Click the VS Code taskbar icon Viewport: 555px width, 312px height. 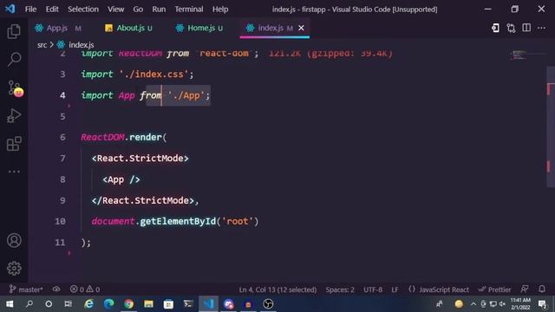[x=208, y=304]
